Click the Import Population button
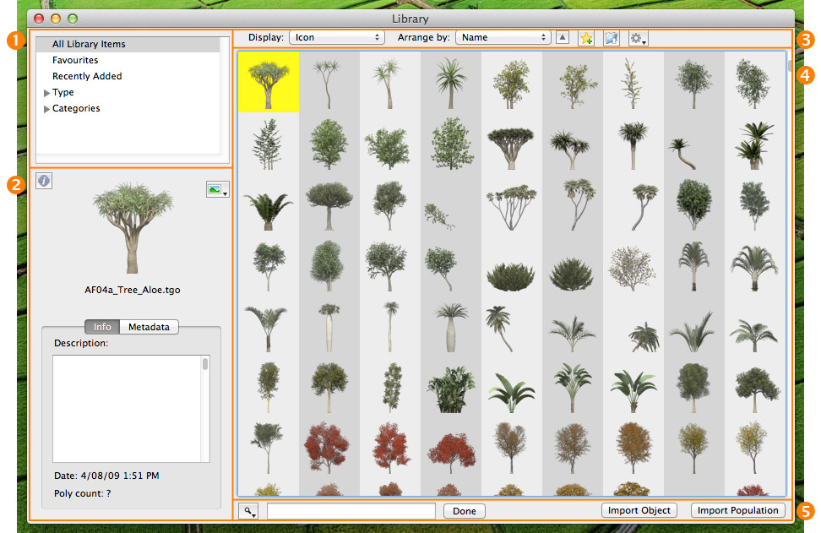Screen dimensions: 821x533 (x=737, y=510)
